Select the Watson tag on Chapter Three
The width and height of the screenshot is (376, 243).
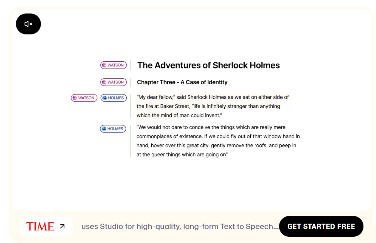[113, 82]
